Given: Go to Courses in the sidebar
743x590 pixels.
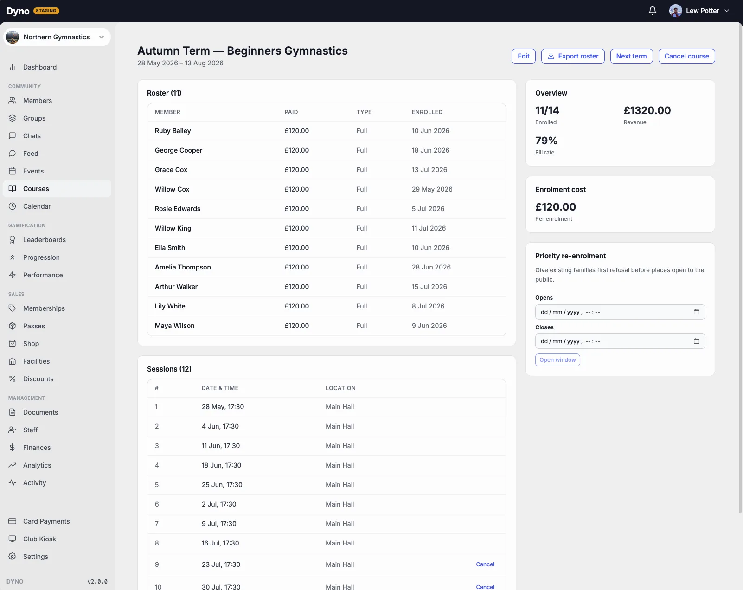Looking at the screenshot, I should click(x=57, y=189).
